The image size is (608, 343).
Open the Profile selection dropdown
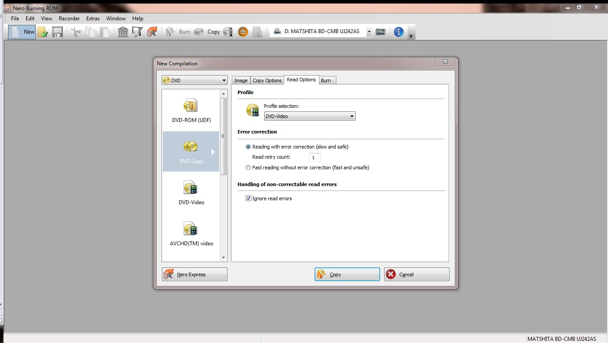[x=310, y=116]
